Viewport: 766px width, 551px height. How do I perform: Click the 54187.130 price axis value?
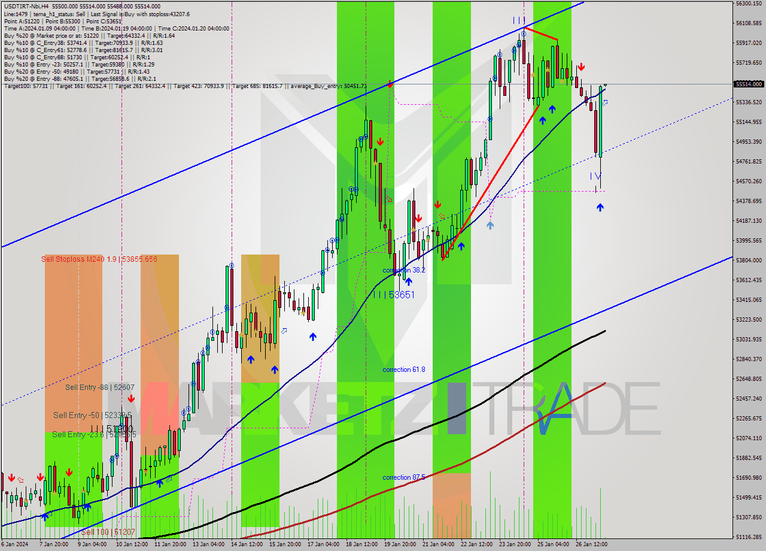click(x=749, y=220)
